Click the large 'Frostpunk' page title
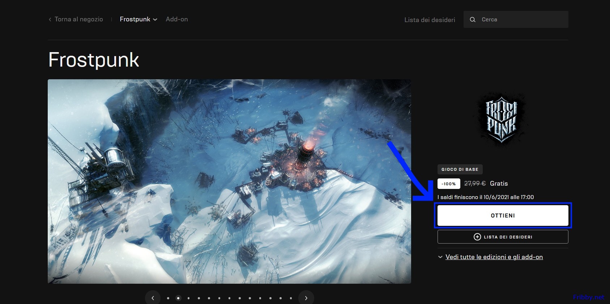The image size is (610, 304). pyautogui.click(x=94, y=60)
